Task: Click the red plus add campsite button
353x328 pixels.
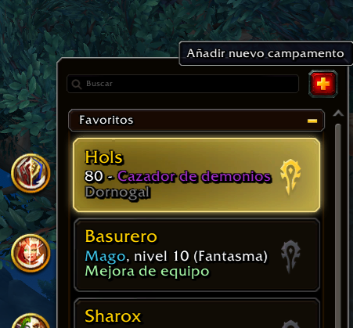Action: (x=323, y=84)
